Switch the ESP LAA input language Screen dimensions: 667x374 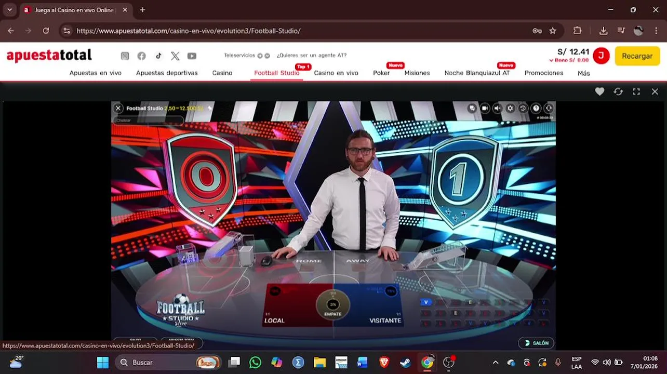(577, 363)
